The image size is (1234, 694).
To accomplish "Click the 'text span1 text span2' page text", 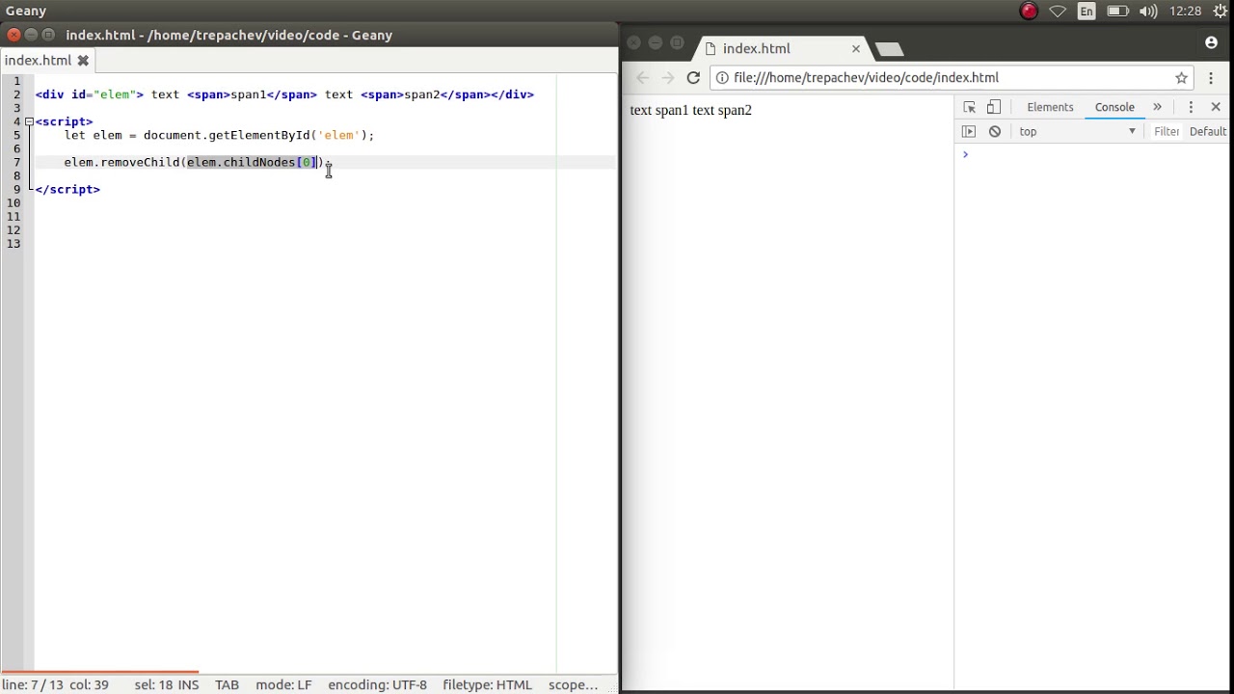I will (x=690, y=110).
